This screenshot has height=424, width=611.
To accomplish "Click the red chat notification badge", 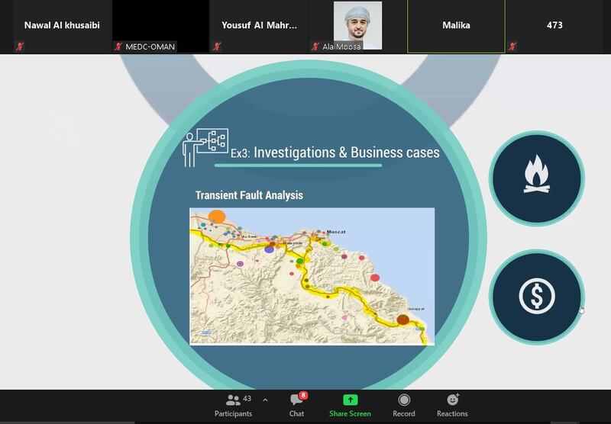I will pyautogui.click(x=303, y=395).
